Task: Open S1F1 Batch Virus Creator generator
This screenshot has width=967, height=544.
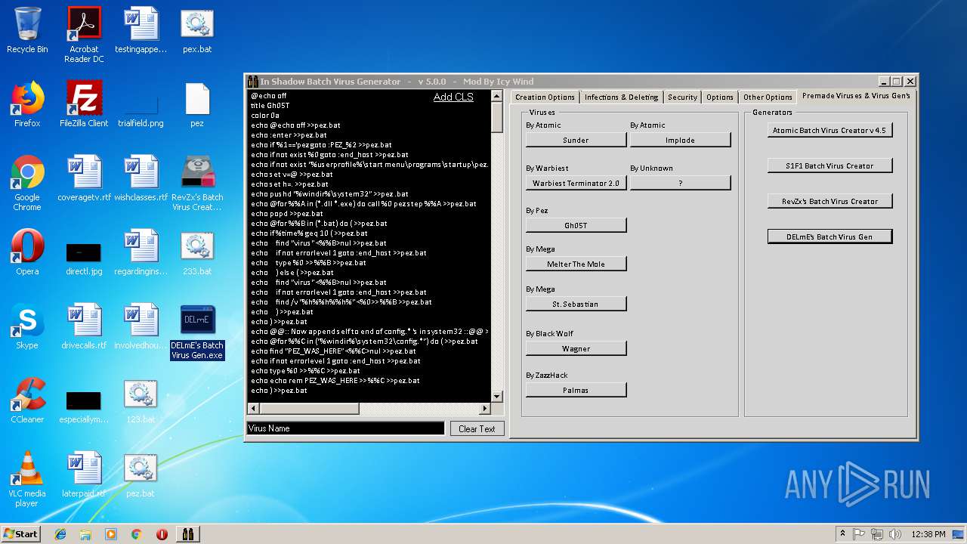Action: click(830, 165)
